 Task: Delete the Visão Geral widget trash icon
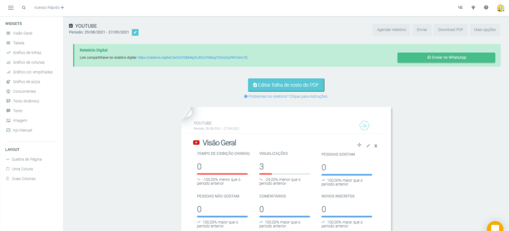376,146
